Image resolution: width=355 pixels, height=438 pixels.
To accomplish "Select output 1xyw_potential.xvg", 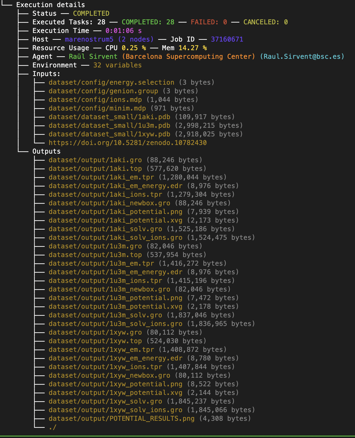I will (x=115, y=393).
